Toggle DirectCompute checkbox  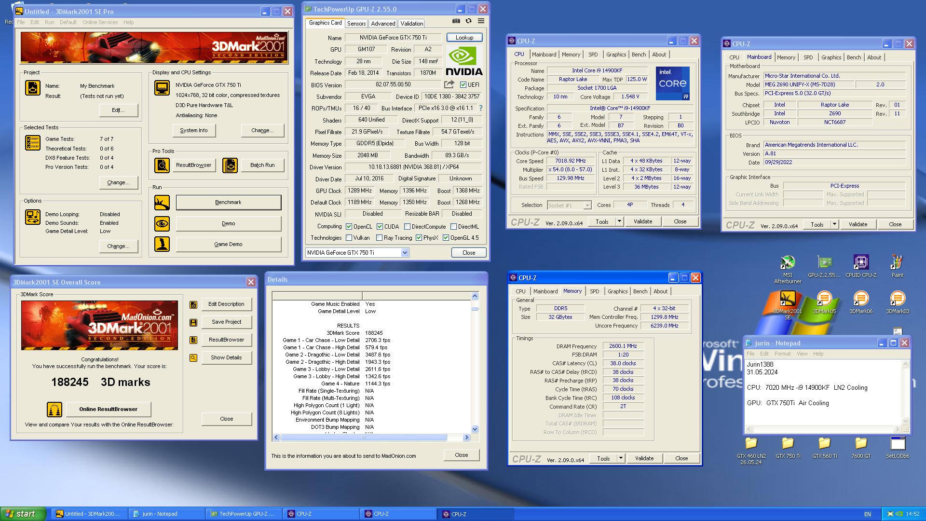click(x=407, y=226)
